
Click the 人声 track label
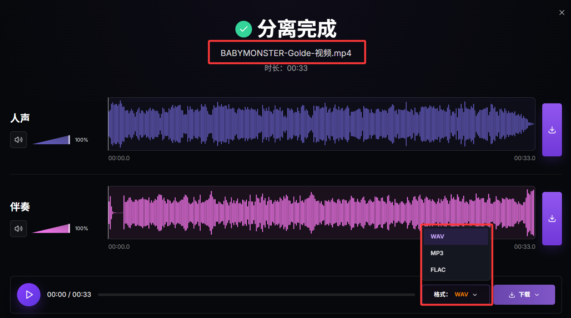tap(20, 118)
